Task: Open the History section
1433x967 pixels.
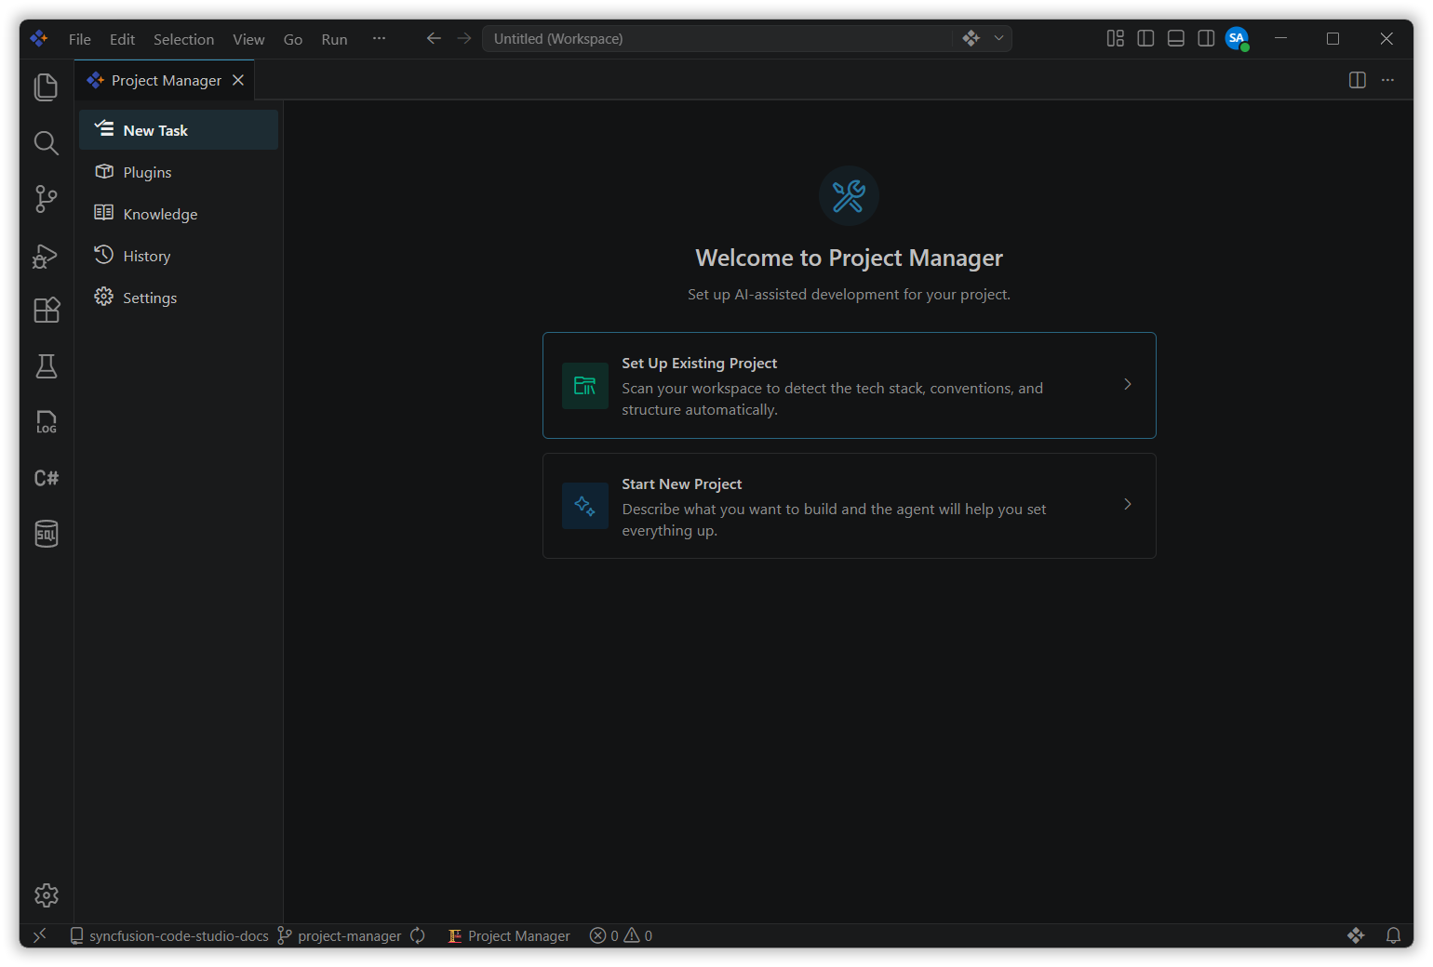Action: click(179, 256)
